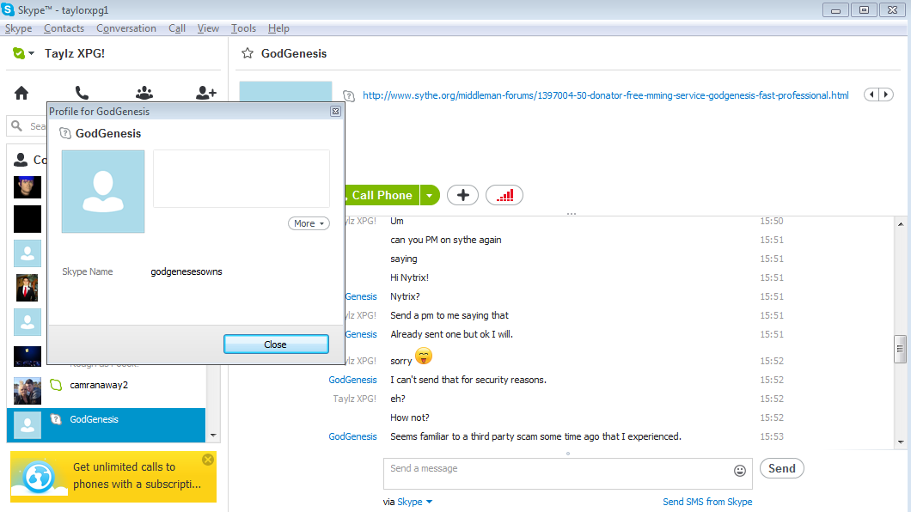Open the Help menu
The height and width of the screenshot is (512, 911).
pyautogui.click(x=278, y=28)
